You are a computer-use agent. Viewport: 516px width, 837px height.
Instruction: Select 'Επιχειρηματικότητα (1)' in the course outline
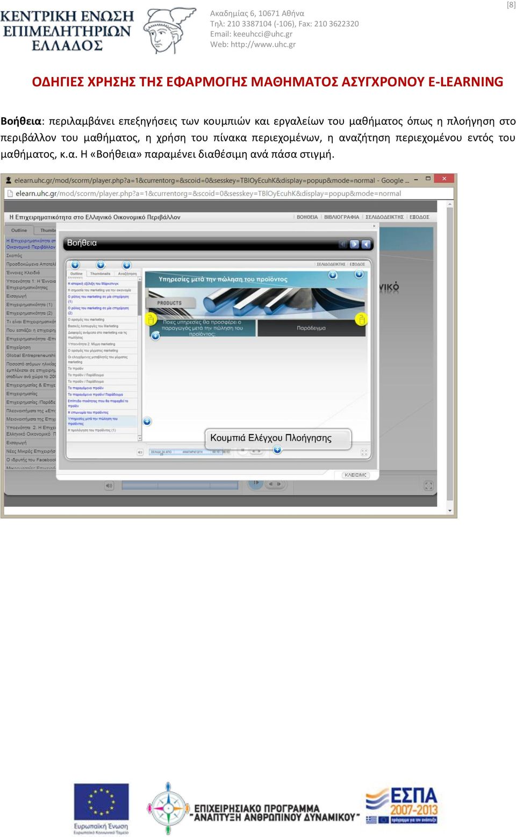point(30,305)
